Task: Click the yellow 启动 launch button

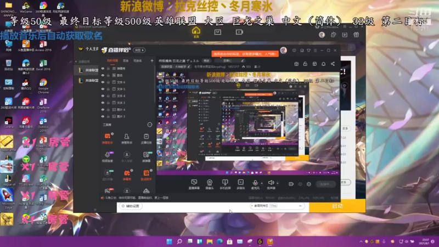Action: click(337, 206)
